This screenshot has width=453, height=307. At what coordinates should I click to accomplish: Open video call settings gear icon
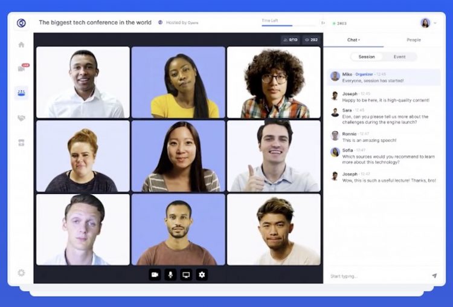[x=202, y=275]
